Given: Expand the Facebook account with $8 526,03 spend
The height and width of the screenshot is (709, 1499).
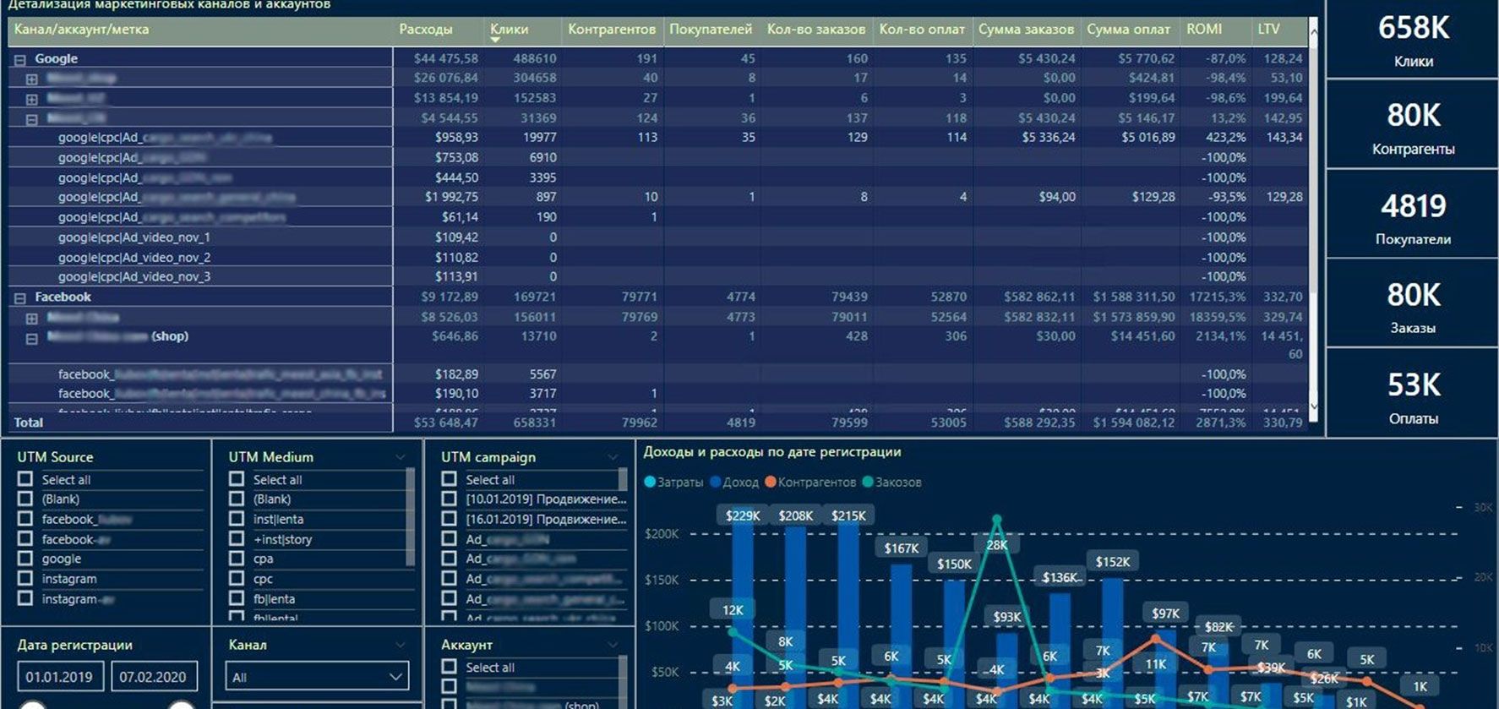Looking at the screenshot, I should (x=31, y=319).
